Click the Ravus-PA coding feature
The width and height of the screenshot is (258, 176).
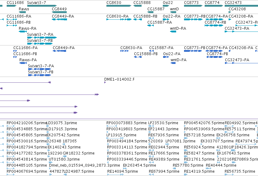pos(23,63)
